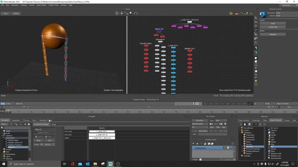The image size is (298, 167).
Task: Click the viewer Display button
Action: pos(16,13)
